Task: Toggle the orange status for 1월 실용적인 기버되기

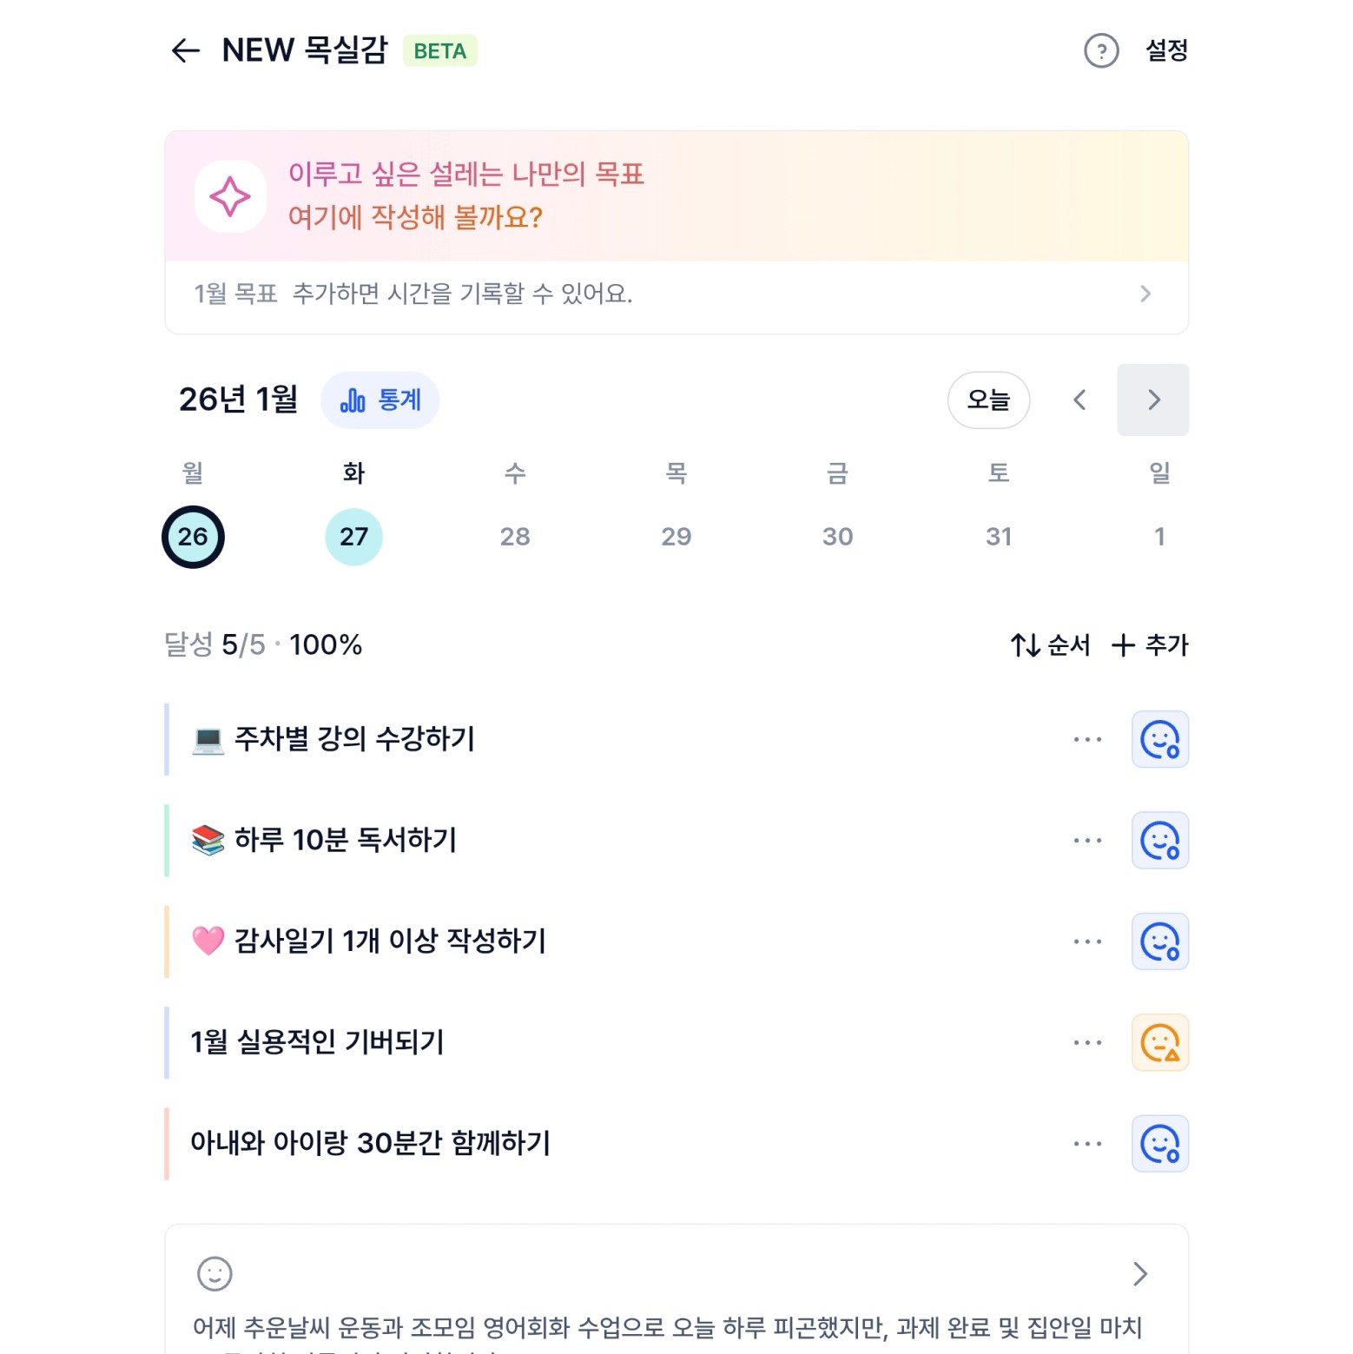Action: pos(1159,1042)
